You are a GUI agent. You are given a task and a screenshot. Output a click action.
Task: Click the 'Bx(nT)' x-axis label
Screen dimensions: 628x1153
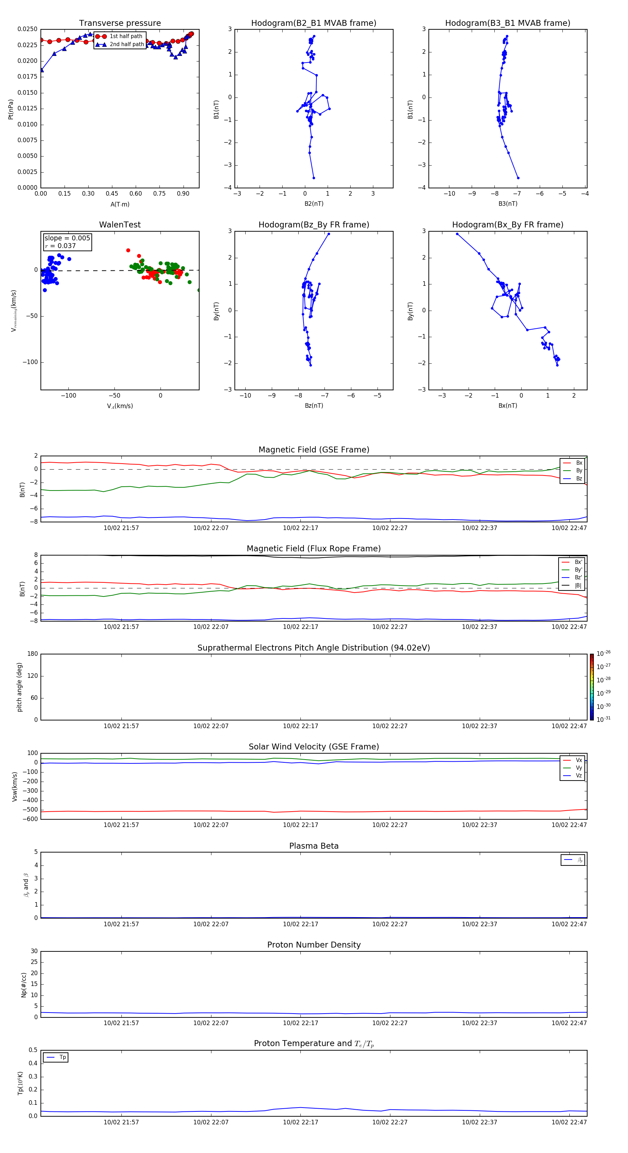point(508,406)
